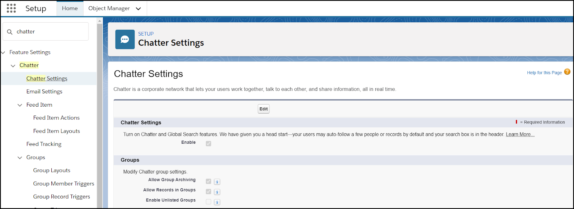Click the Groups section header
The width and height of the screenshot is (574, 209).
[130, 160]
